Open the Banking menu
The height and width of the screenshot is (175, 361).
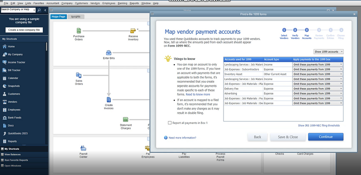pos(122,3)
